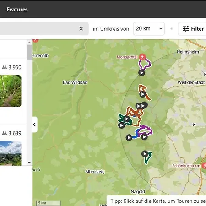This screenshot has height=206, width=206.
Task: Open the forest trail tour thumbnail
Action: [x=11, y=91]
